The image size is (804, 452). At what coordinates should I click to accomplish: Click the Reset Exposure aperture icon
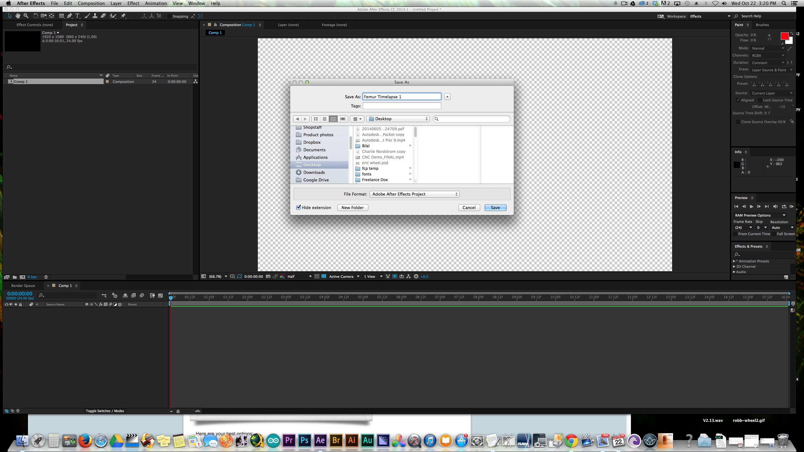416,277
